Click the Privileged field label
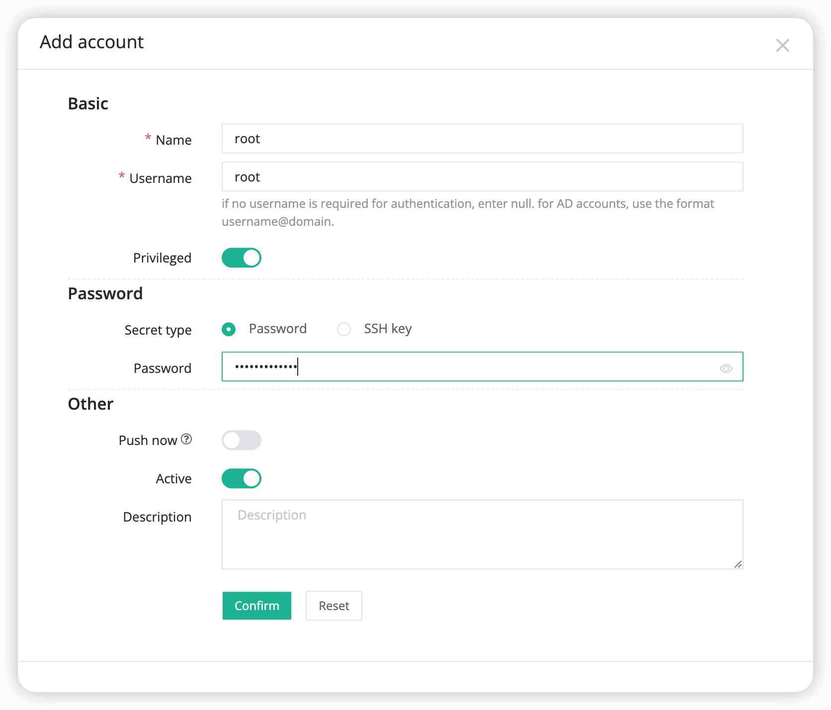 tap(162, 258)
